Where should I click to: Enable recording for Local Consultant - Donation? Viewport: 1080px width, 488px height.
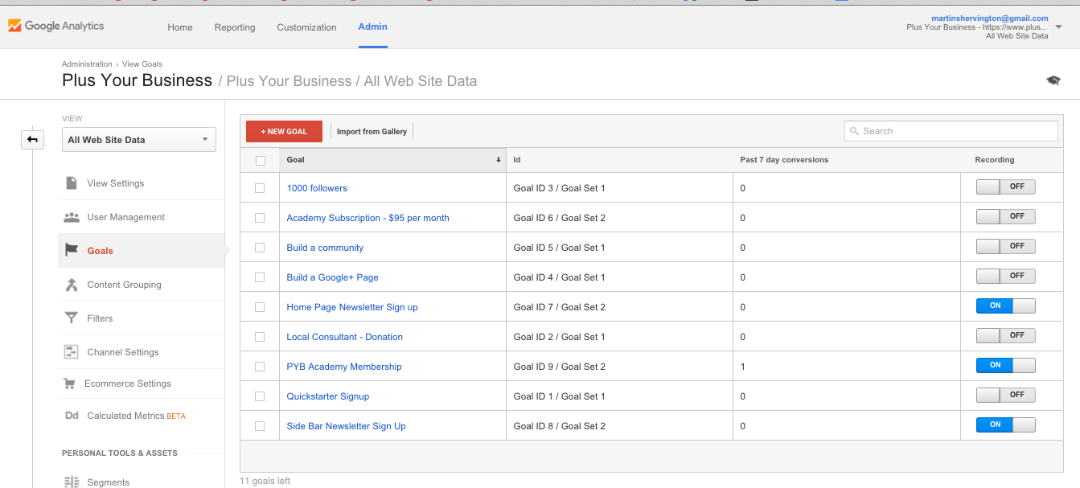tap(1006, 335)
